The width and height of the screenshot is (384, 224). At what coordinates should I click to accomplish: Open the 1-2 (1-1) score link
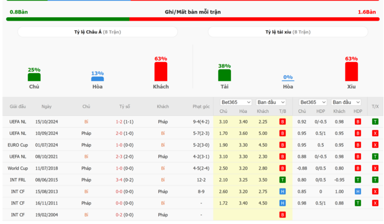125,122
